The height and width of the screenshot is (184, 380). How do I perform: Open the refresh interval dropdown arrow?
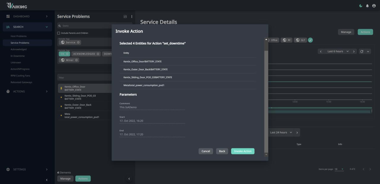coord(368,51)
